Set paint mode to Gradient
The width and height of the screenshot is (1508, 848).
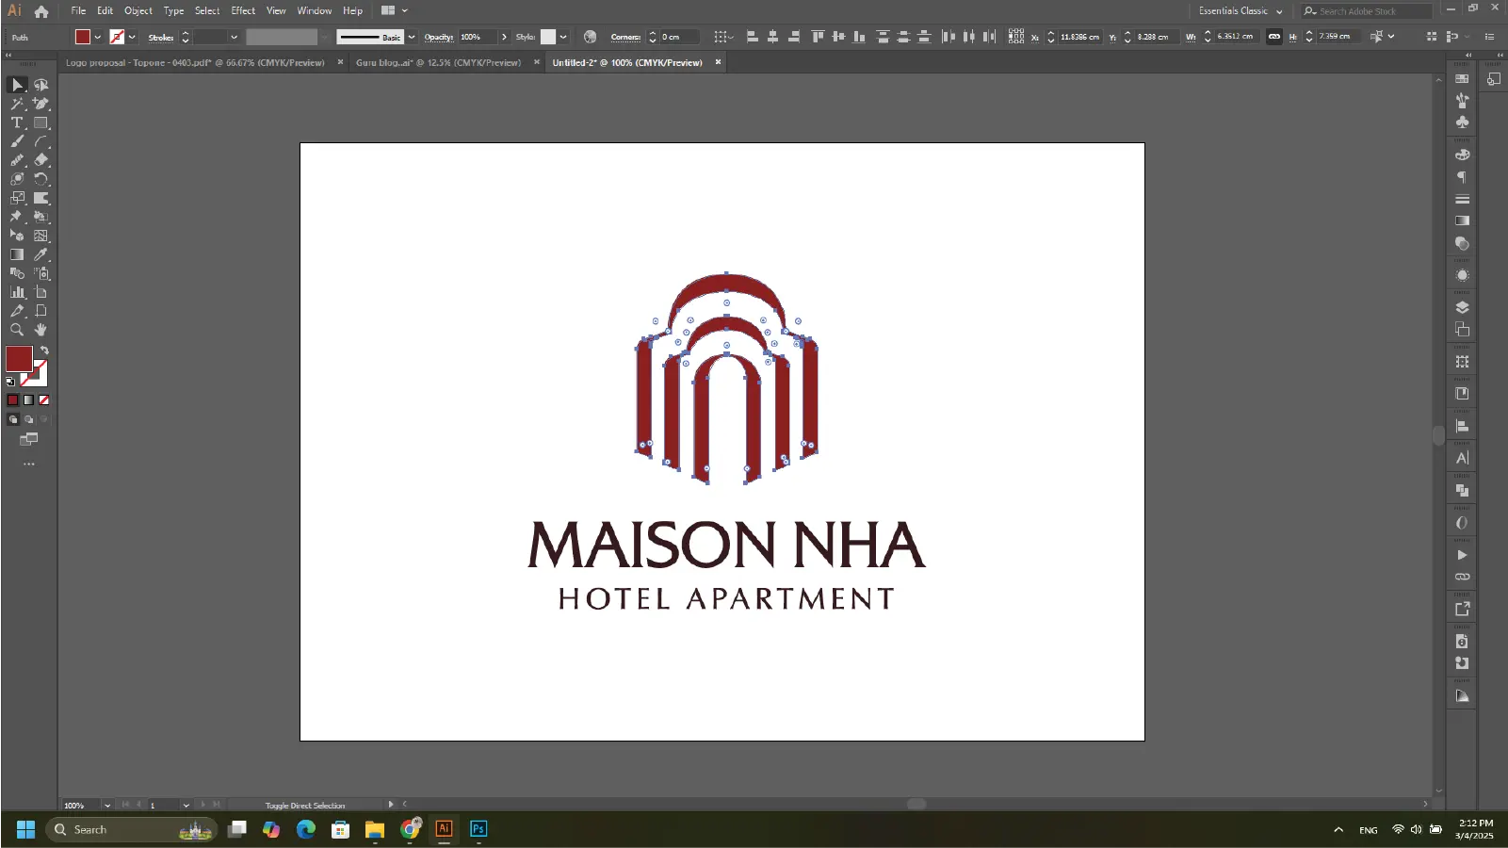point(28,400)
